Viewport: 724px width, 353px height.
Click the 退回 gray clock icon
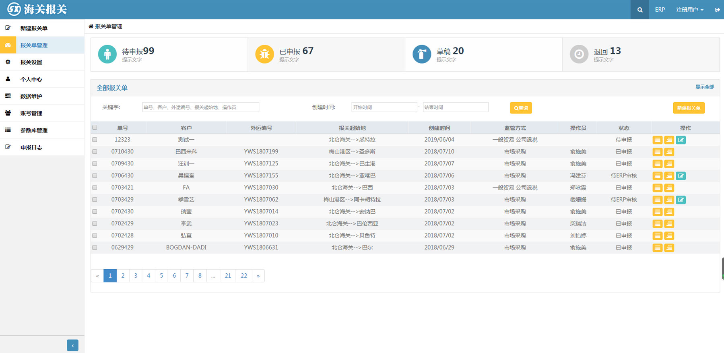pos(579,54)
